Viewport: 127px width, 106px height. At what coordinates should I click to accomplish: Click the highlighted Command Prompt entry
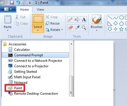click(x=35, y=55)
